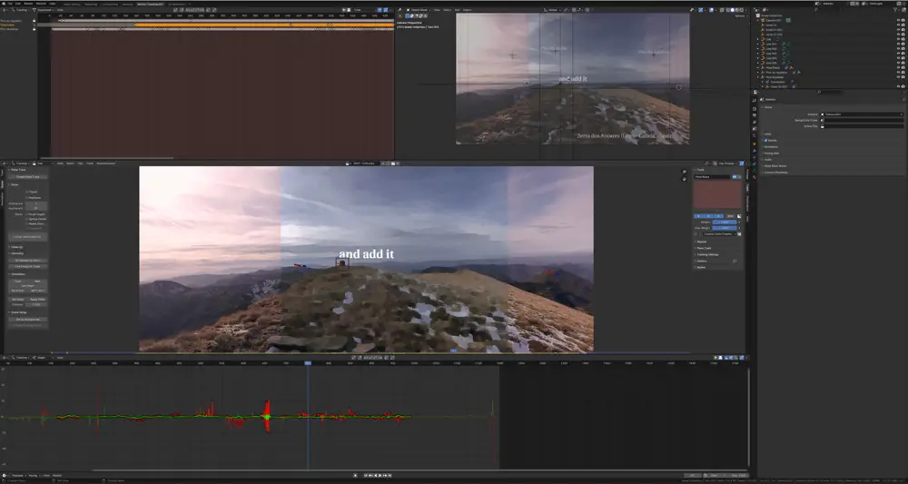
Task: Click the Link Empty to Track button
Action: coord(28,266)
